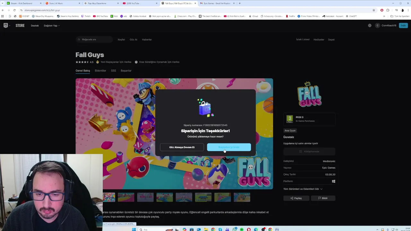Select the Genel Bakış tab

[83, 71]
